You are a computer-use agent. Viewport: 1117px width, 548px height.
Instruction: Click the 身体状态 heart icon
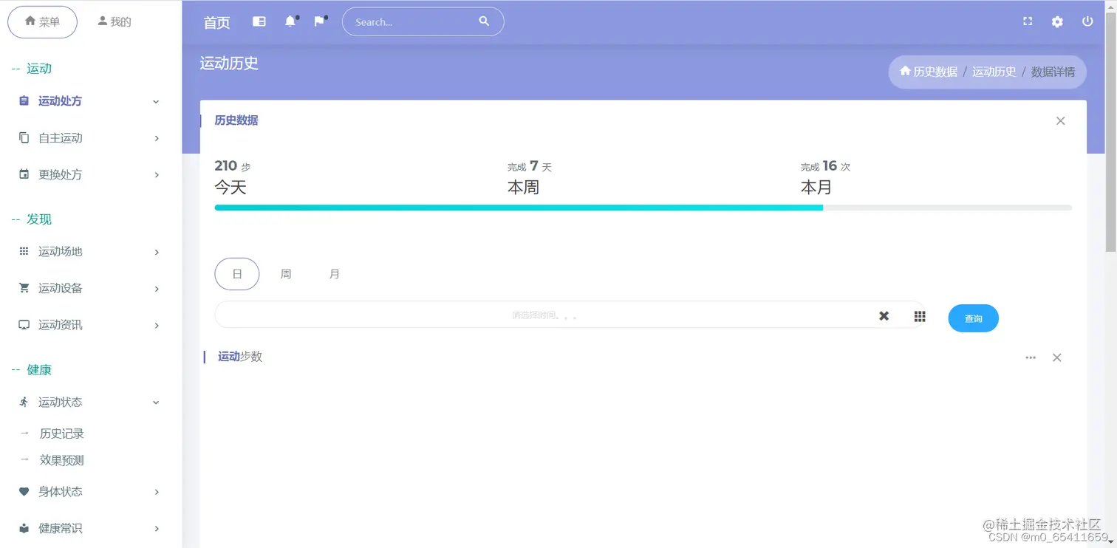[24, 491]
